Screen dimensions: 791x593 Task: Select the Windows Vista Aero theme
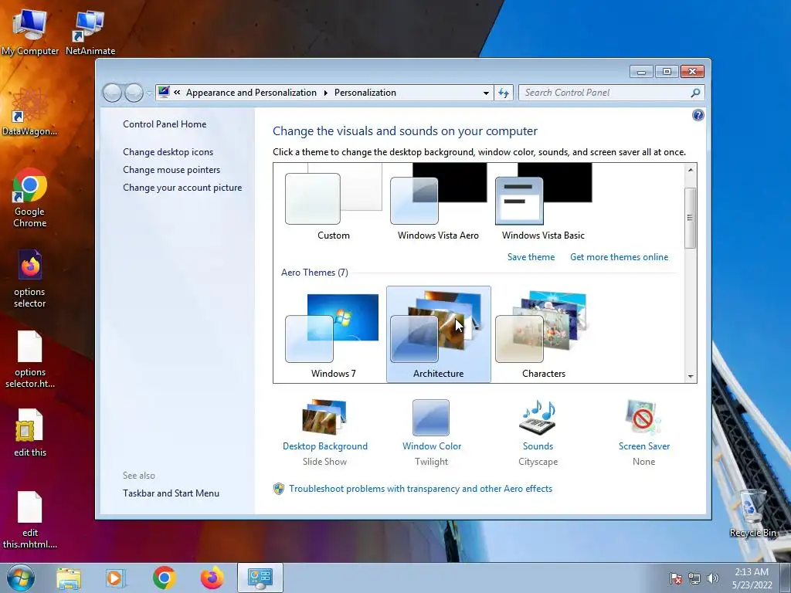(439, 203)
